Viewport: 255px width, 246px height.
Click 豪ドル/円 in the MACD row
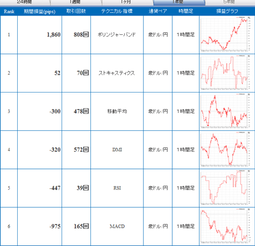tap(158, 226)
